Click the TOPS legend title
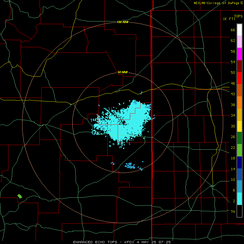This screenshot has height=244, width=244. click(x=238, y=16)
